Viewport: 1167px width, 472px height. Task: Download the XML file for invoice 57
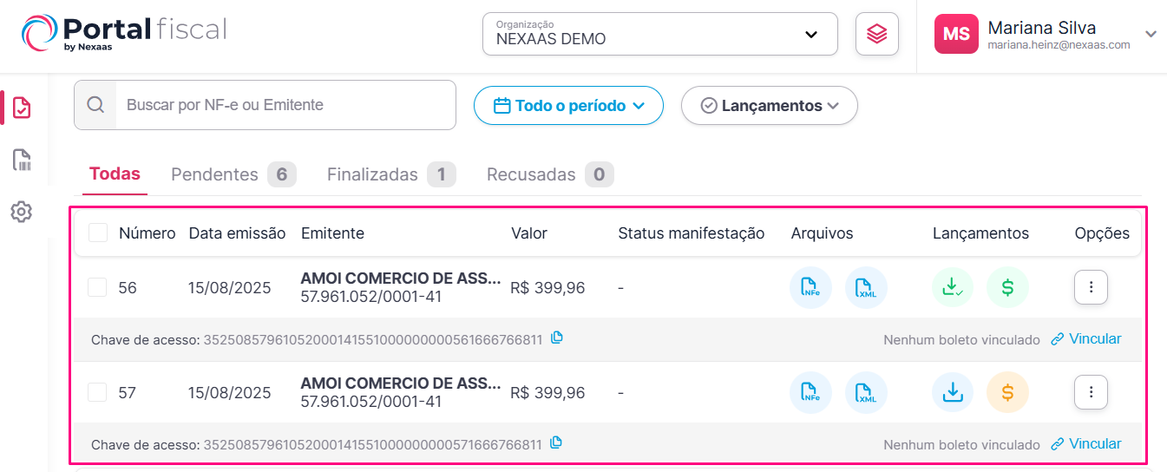pos(866,392)
